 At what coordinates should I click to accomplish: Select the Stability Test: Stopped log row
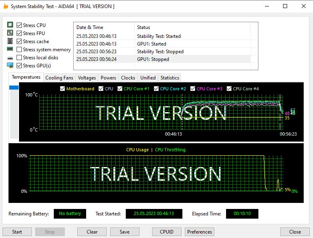pyautogui.click(x=162, y=51)
